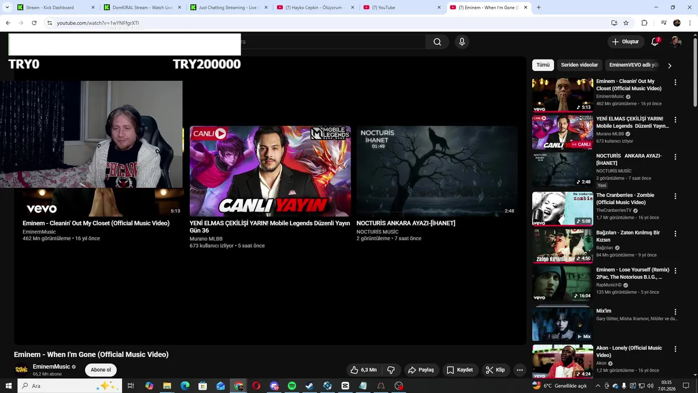Open Chrome three-dot menu

pyautogui.click(x=690, y=23)
